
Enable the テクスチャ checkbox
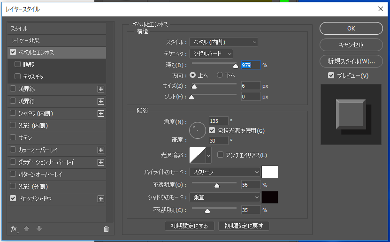17,76
